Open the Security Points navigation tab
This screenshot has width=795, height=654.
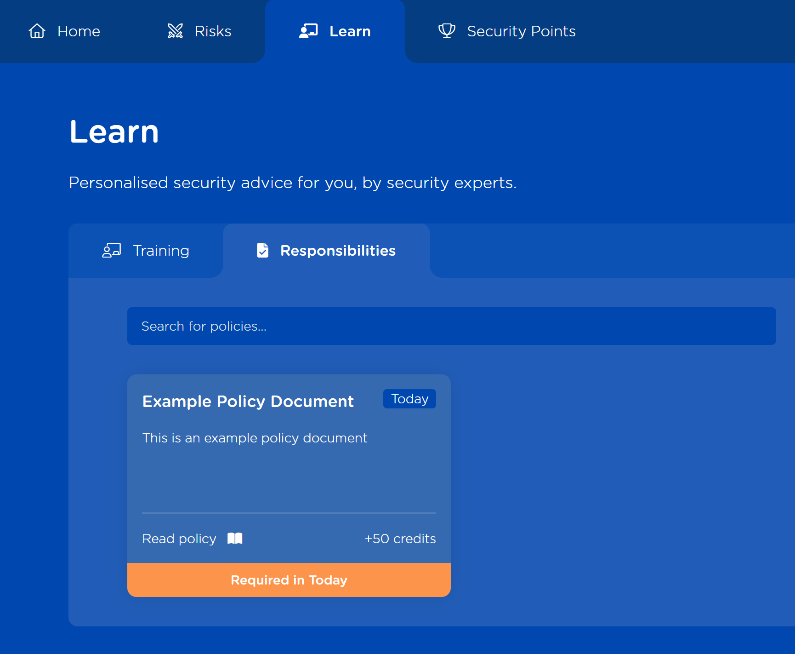(x=507, y=31)
